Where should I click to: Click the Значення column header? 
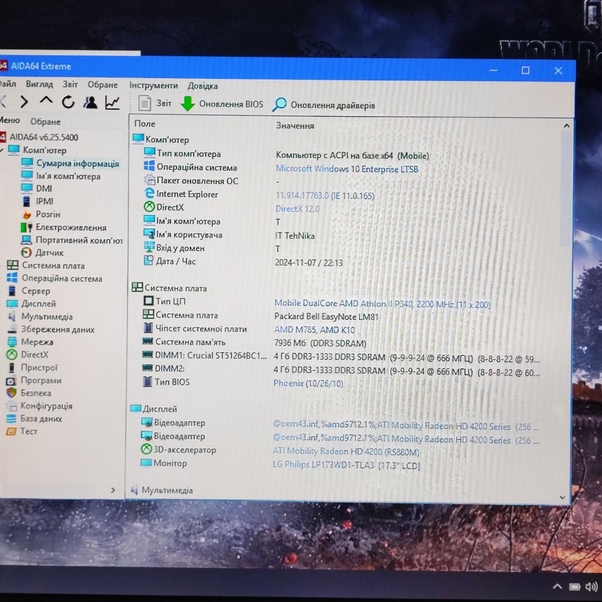295,126
